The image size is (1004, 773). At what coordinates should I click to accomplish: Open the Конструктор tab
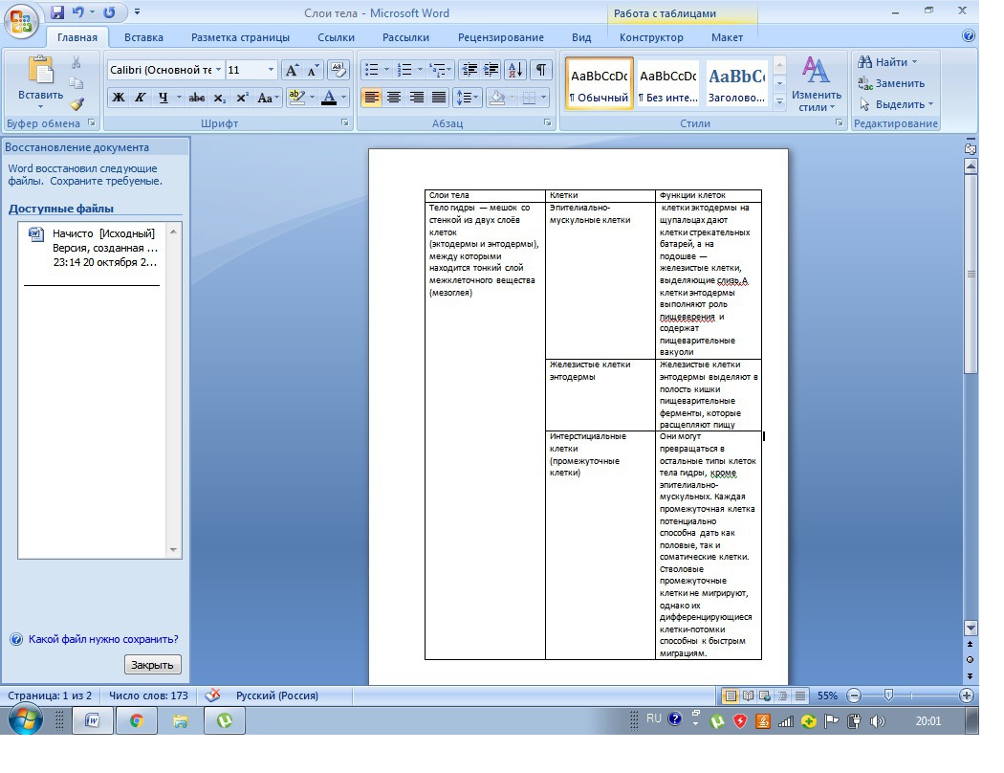pyautogui.click(x=651, y=37)
